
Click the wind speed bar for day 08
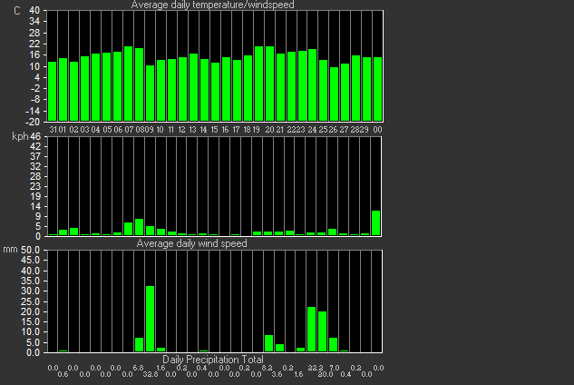139,227
